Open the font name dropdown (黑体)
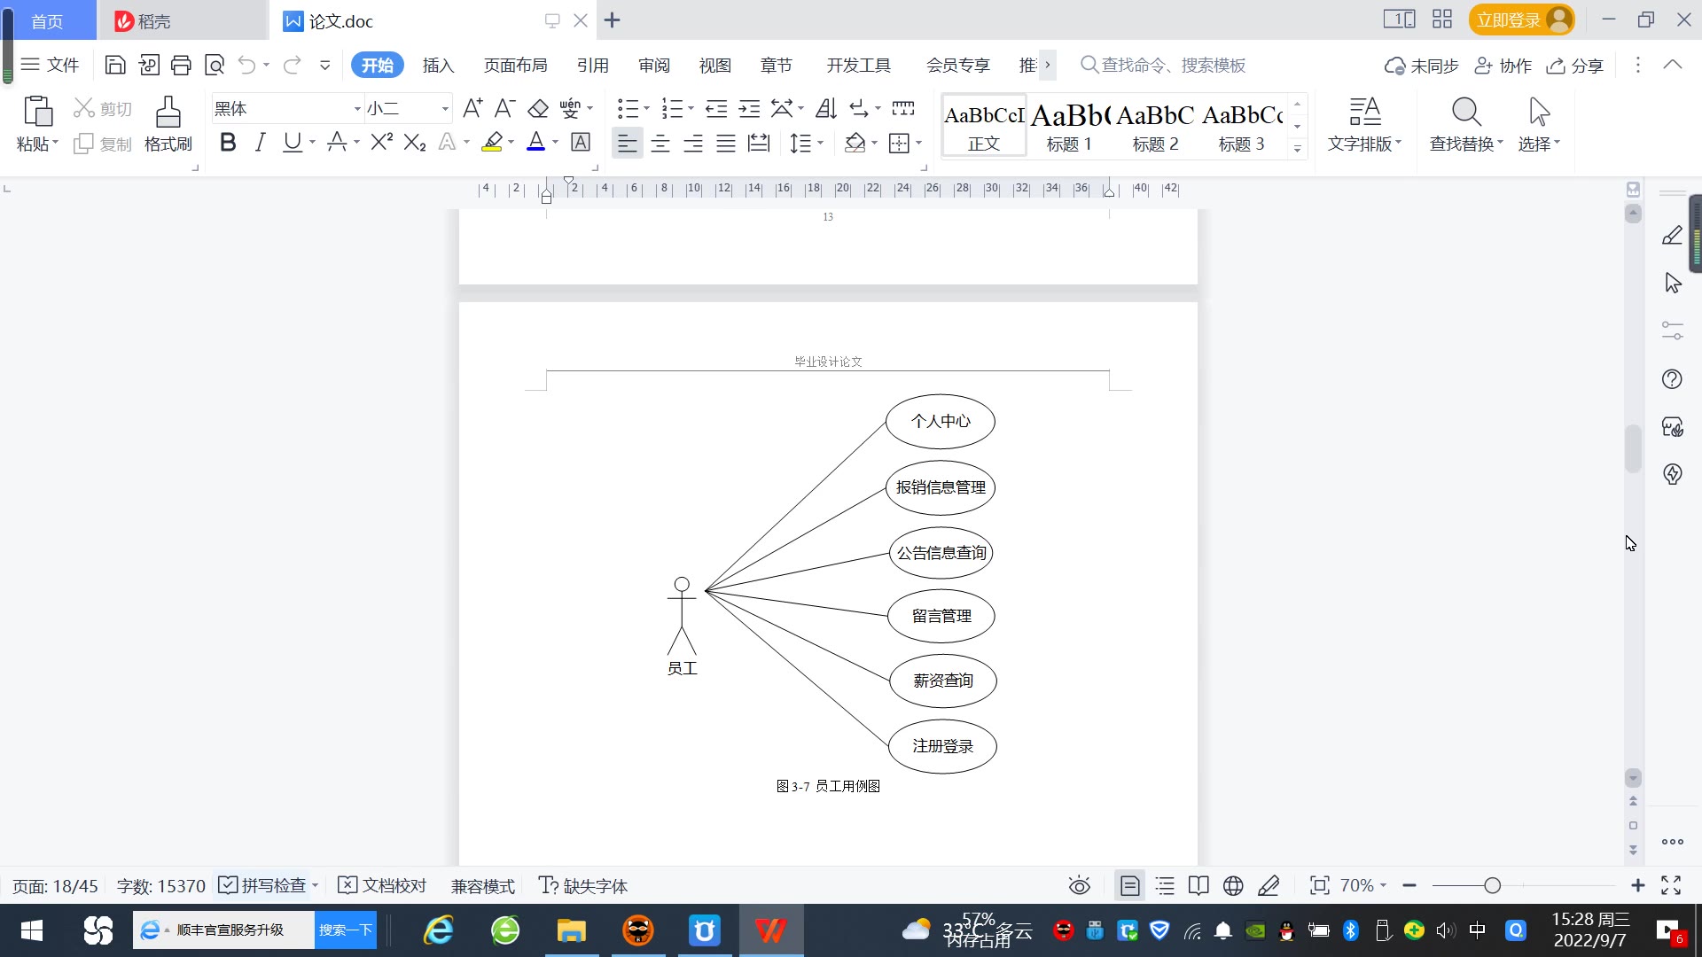1702x957 pixels. pos(357,109)
